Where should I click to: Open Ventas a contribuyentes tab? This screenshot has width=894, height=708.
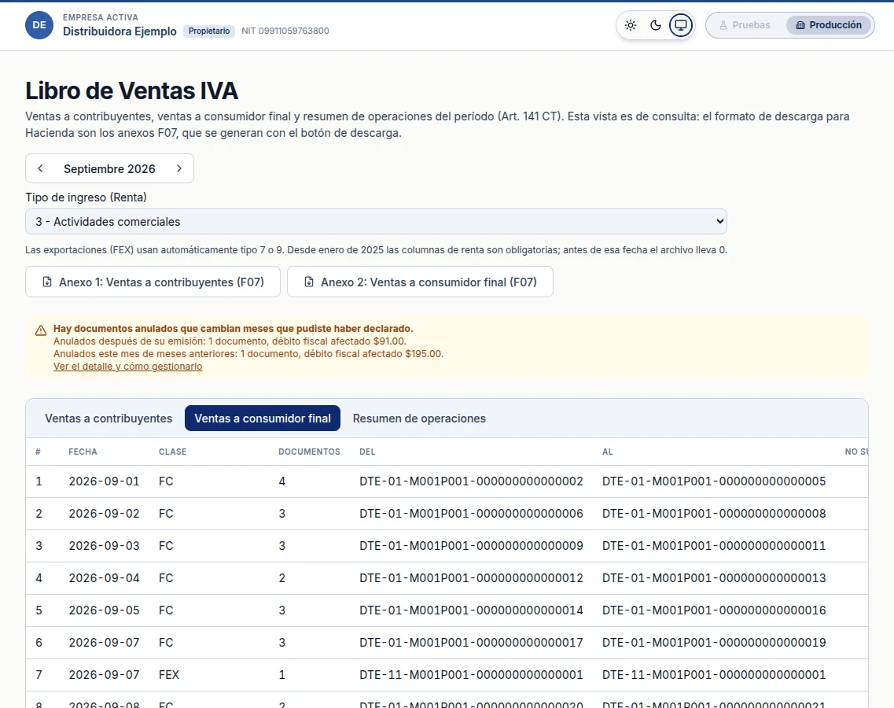tap(109, 419)
